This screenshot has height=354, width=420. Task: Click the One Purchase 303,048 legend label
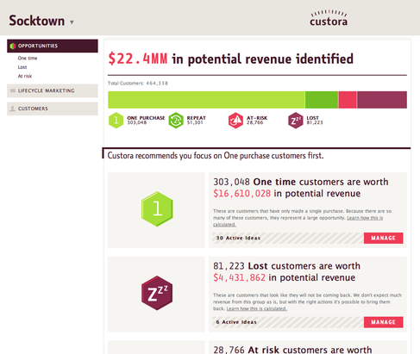tap(146, 120)
